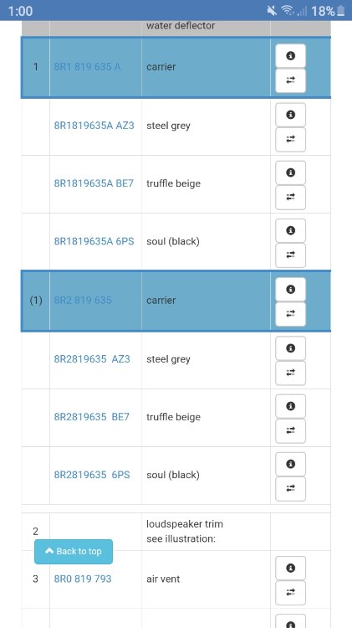Show info for 8R0 819 793 air vent
The height and width of the screenshot is (628, 352).
point(290,568)
